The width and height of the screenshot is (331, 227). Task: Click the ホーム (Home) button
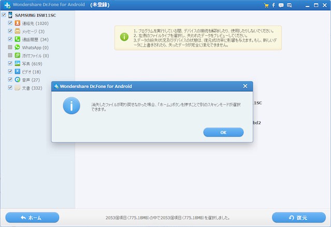[x=32, y=218]
